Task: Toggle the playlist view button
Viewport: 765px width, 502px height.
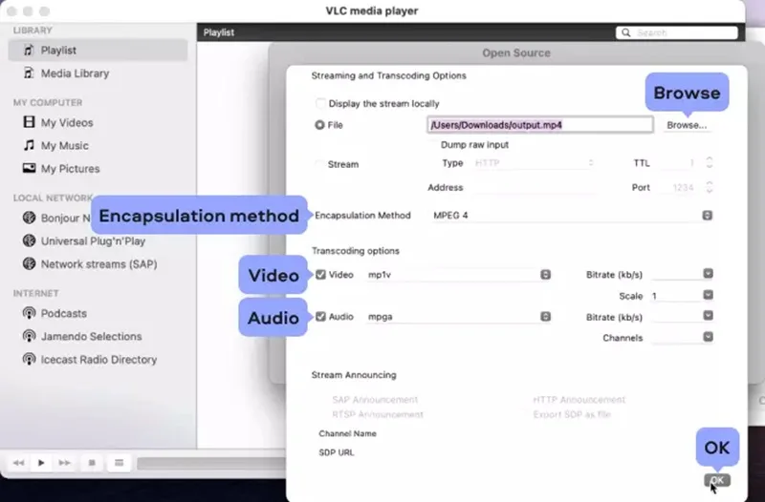Action: [x=119, y=463]
